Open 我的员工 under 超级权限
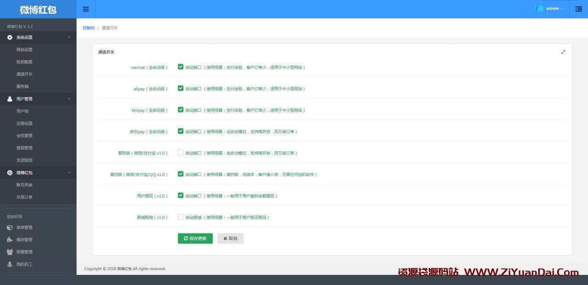The height and width of the screenshot is (285, 588). click(24, 264)
